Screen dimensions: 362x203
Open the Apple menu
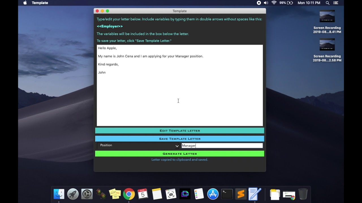(x=25, y=3)
